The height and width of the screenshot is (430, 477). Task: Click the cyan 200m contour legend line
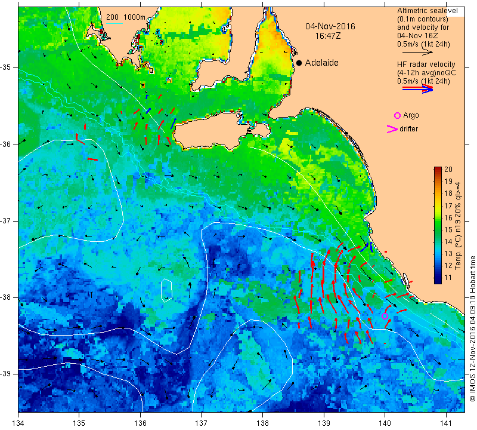point(114,23)
